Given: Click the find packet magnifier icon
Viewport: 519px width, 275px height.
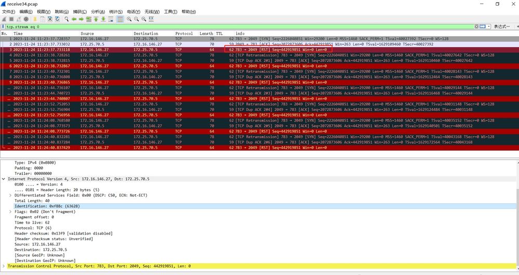Looking at the screenshot, I should click(x=66, y=19).
